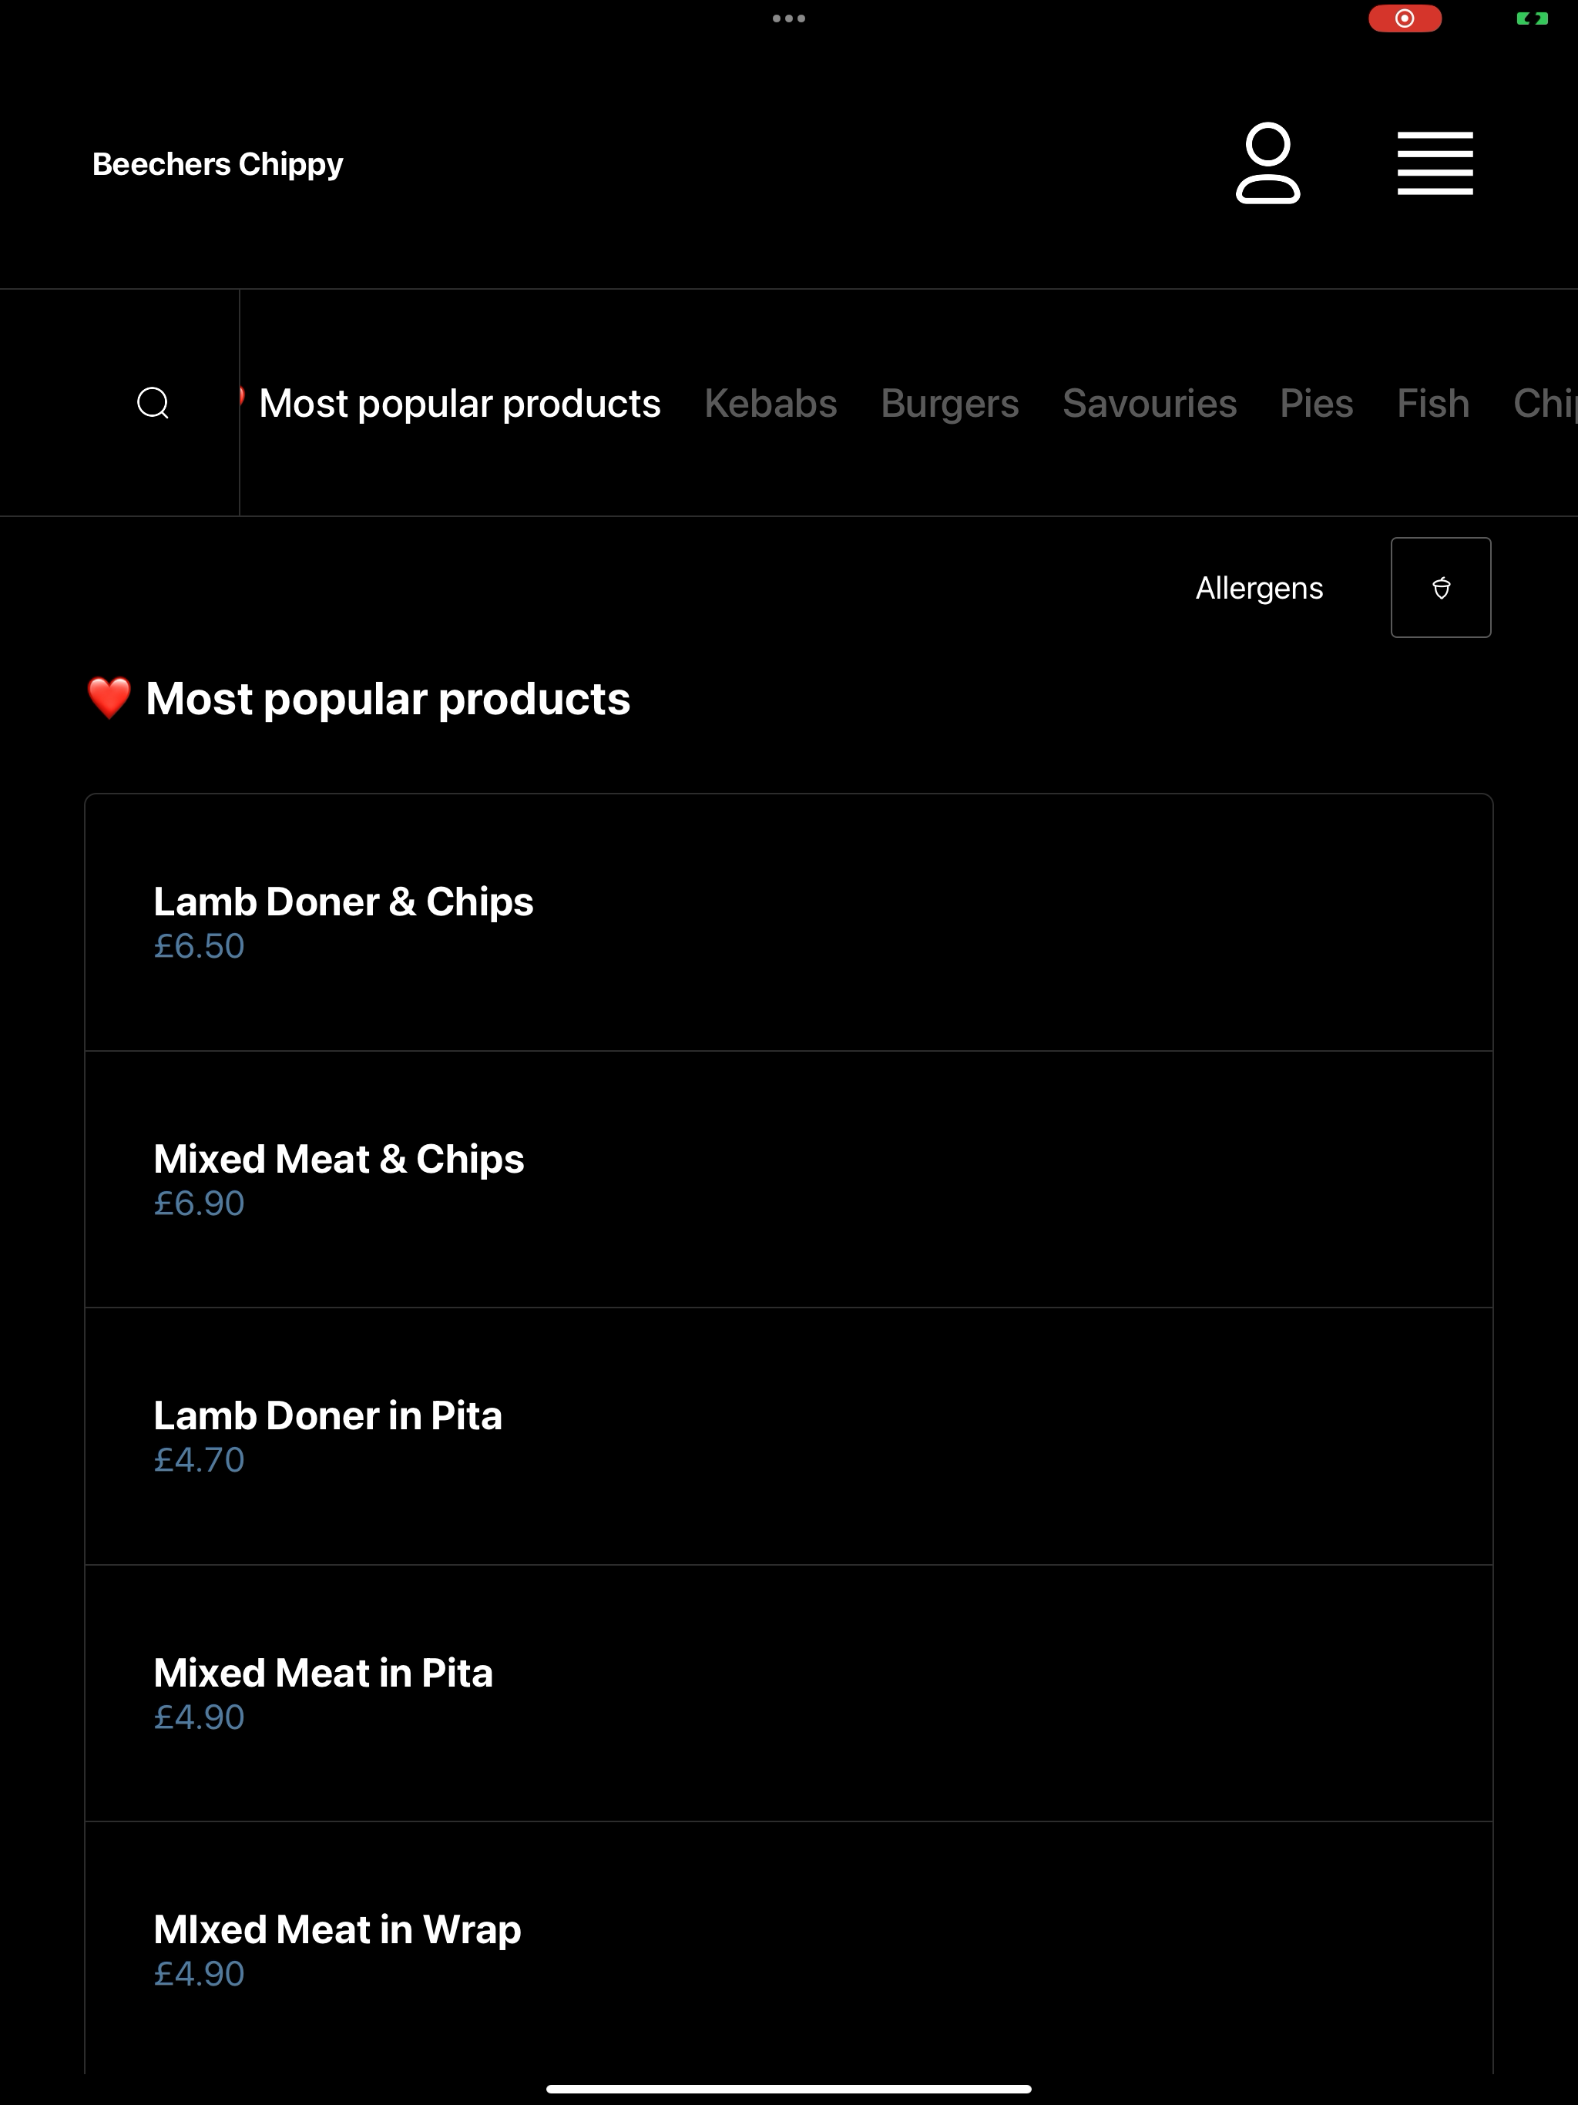This screenshot has height=2105, width=1578.
Task: Open the Savouries category tab
Action: click(x=1150, y=404)
